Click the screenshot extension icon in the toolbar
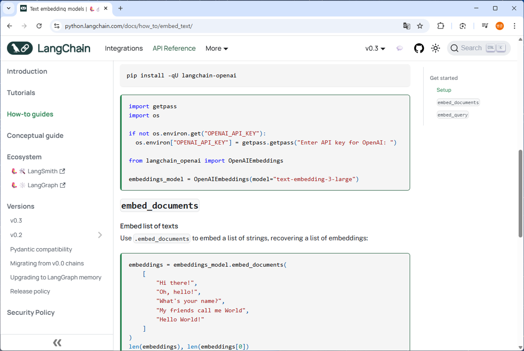Screen dimensions: 524x351 tap(463, 26)
